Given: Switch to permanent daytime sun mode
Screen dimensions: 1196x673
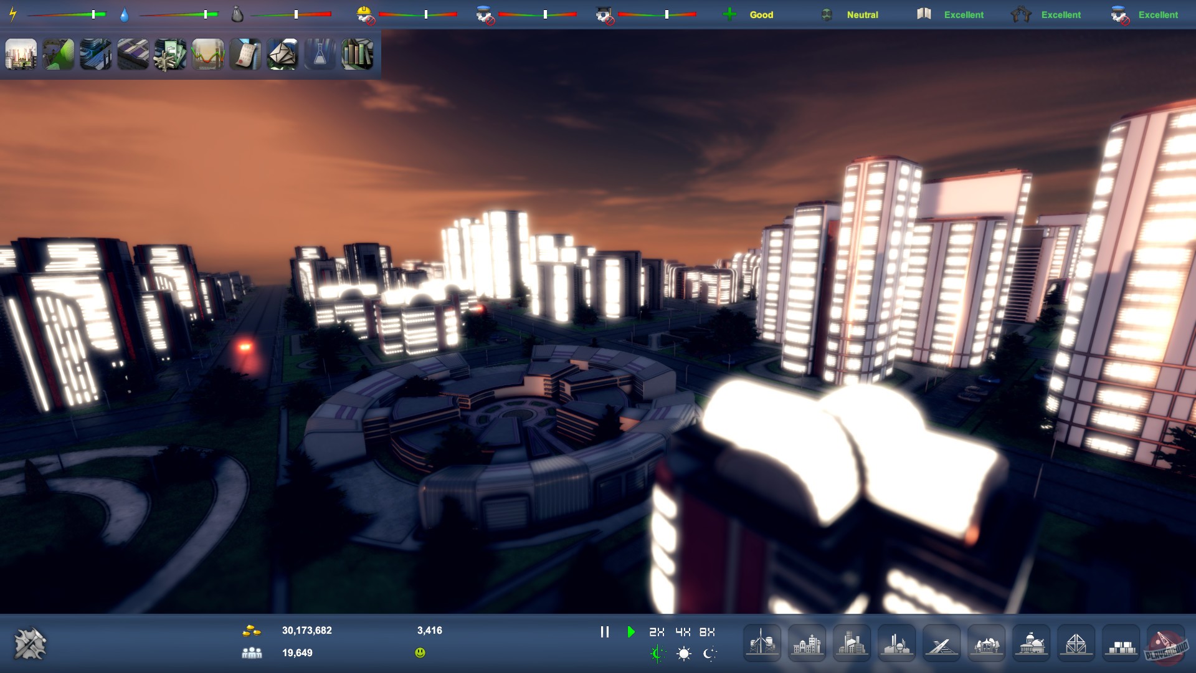Looking at the screenshot, I should tap(684, 653).
